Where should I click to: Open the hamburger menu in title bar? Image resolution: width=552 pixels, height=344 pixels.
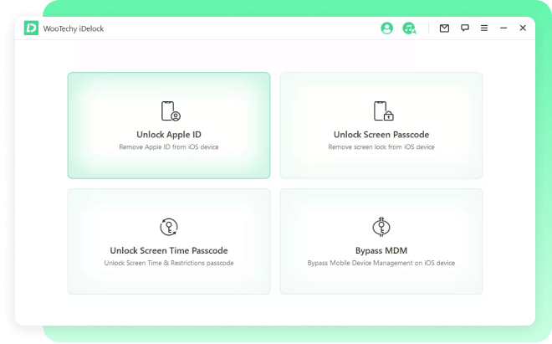(484, 28)
